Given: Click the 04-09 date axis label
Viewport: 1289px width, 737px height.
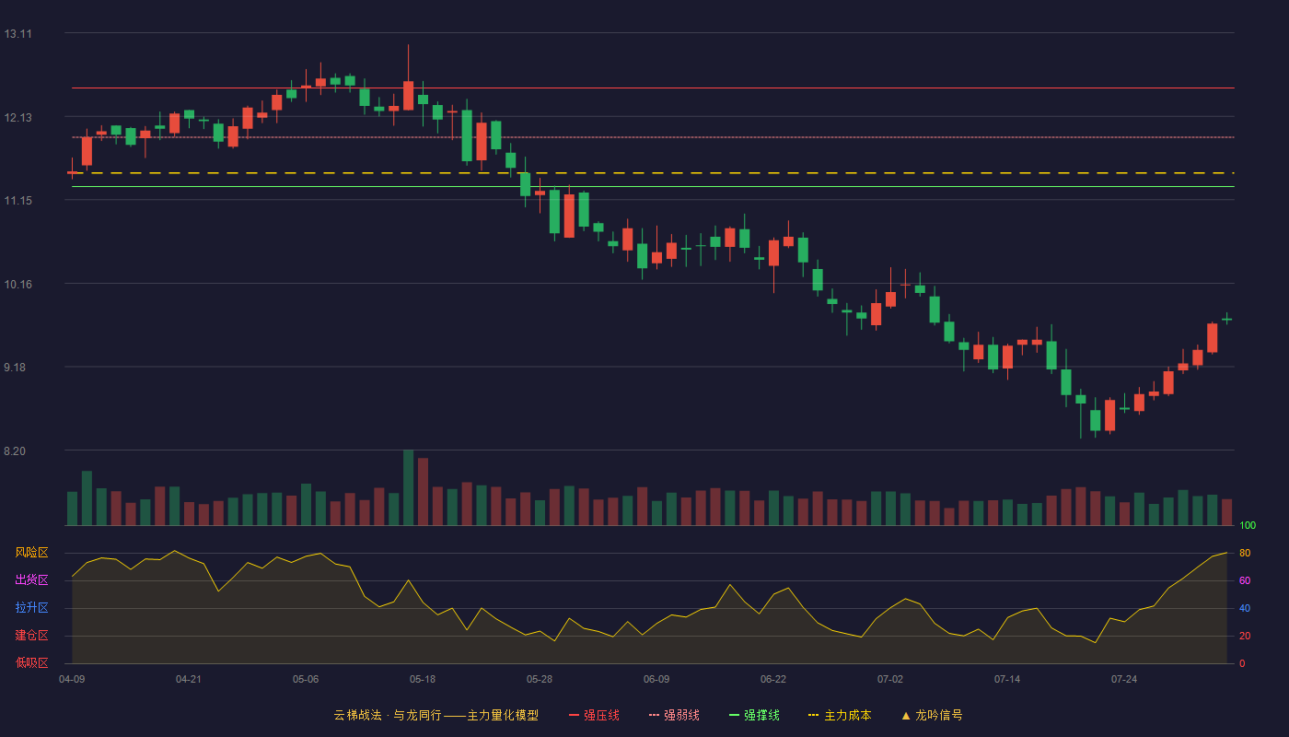Looking at the screenshot, I should click(72, 679).
